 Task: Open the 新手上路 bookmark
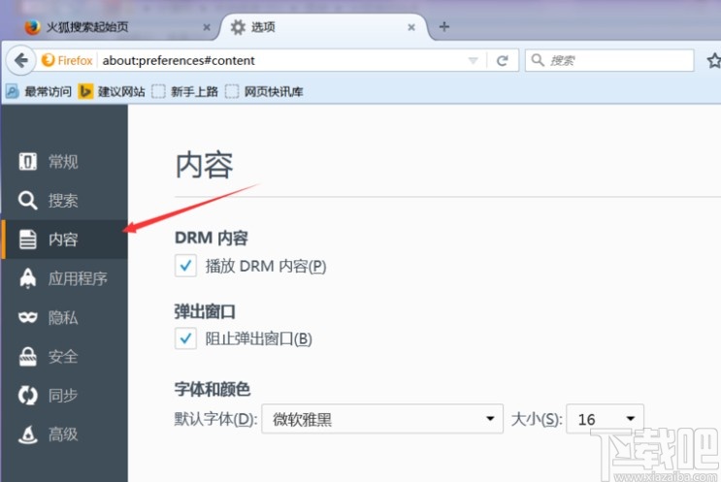pos(184,91)
